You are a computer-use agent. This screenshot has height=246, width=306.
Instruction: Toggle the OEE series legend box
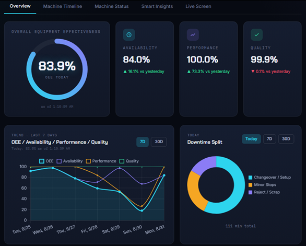click(x=42, y=161)
